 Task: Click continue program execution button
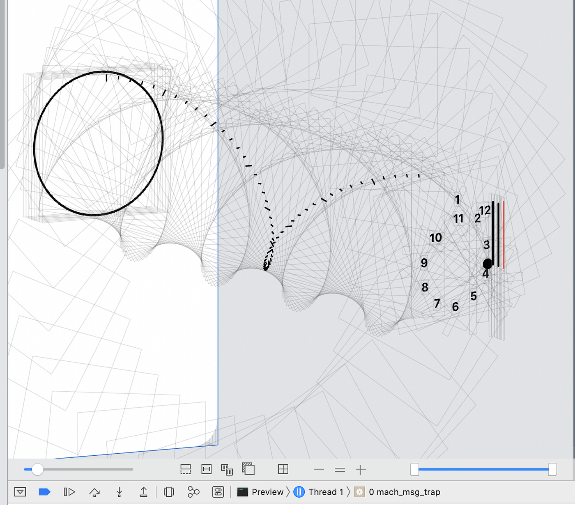[69, 492]
